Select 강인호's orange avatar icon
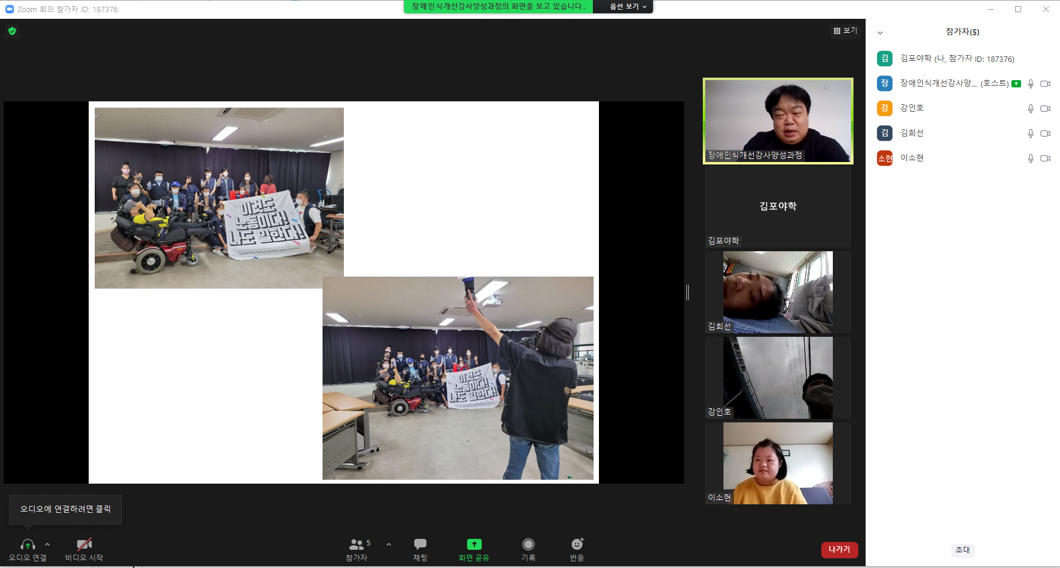 (884, 108)
